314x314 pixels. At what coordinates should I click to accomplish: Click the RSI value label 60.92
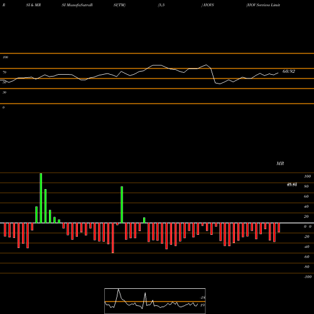pos(289,72)
